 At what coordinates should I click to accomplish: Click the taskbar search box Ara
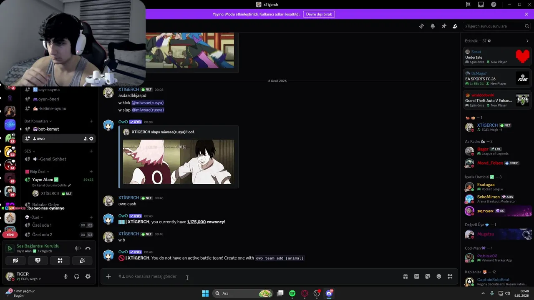point(243,293)
